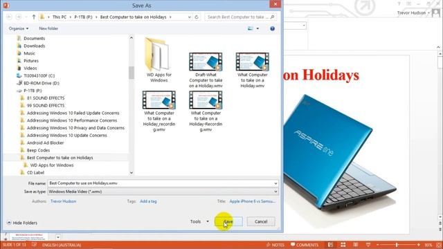Start Slide Show view icon
443x249 pixels.
coord(368,245)
